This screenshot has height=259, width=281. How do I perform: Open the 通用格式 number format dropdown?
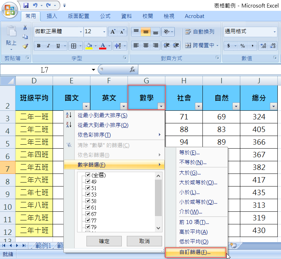click(274, 32)
